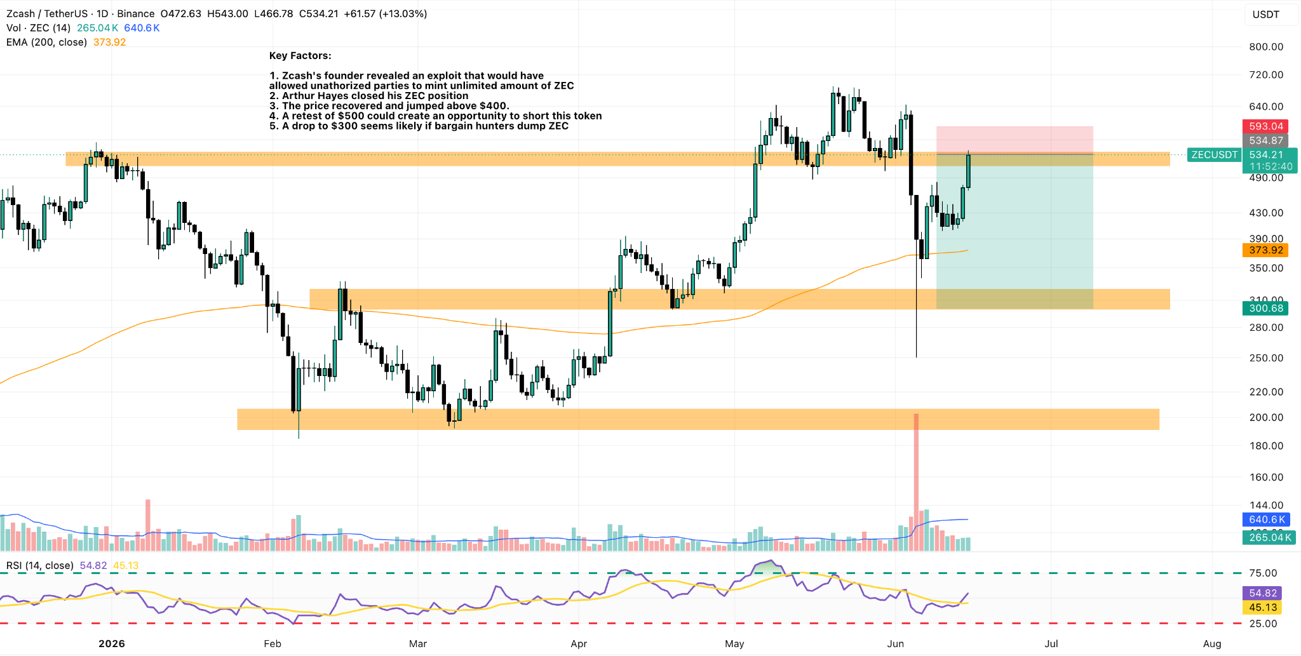Click the ZECUSDT price line label

click(x=1214, y=155)
